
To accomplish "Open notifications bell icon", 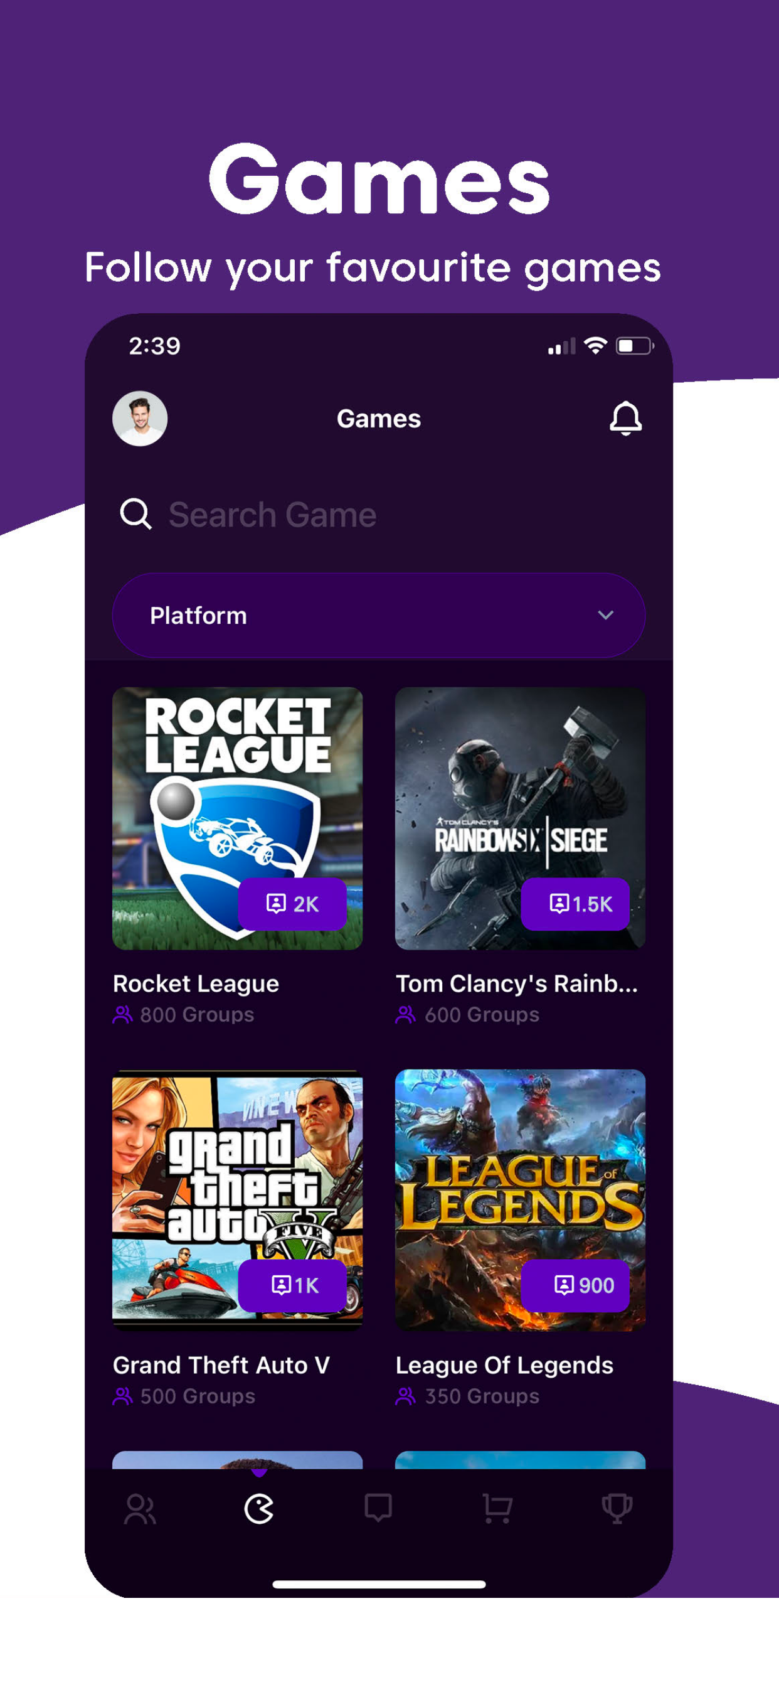I will (626, 419).
